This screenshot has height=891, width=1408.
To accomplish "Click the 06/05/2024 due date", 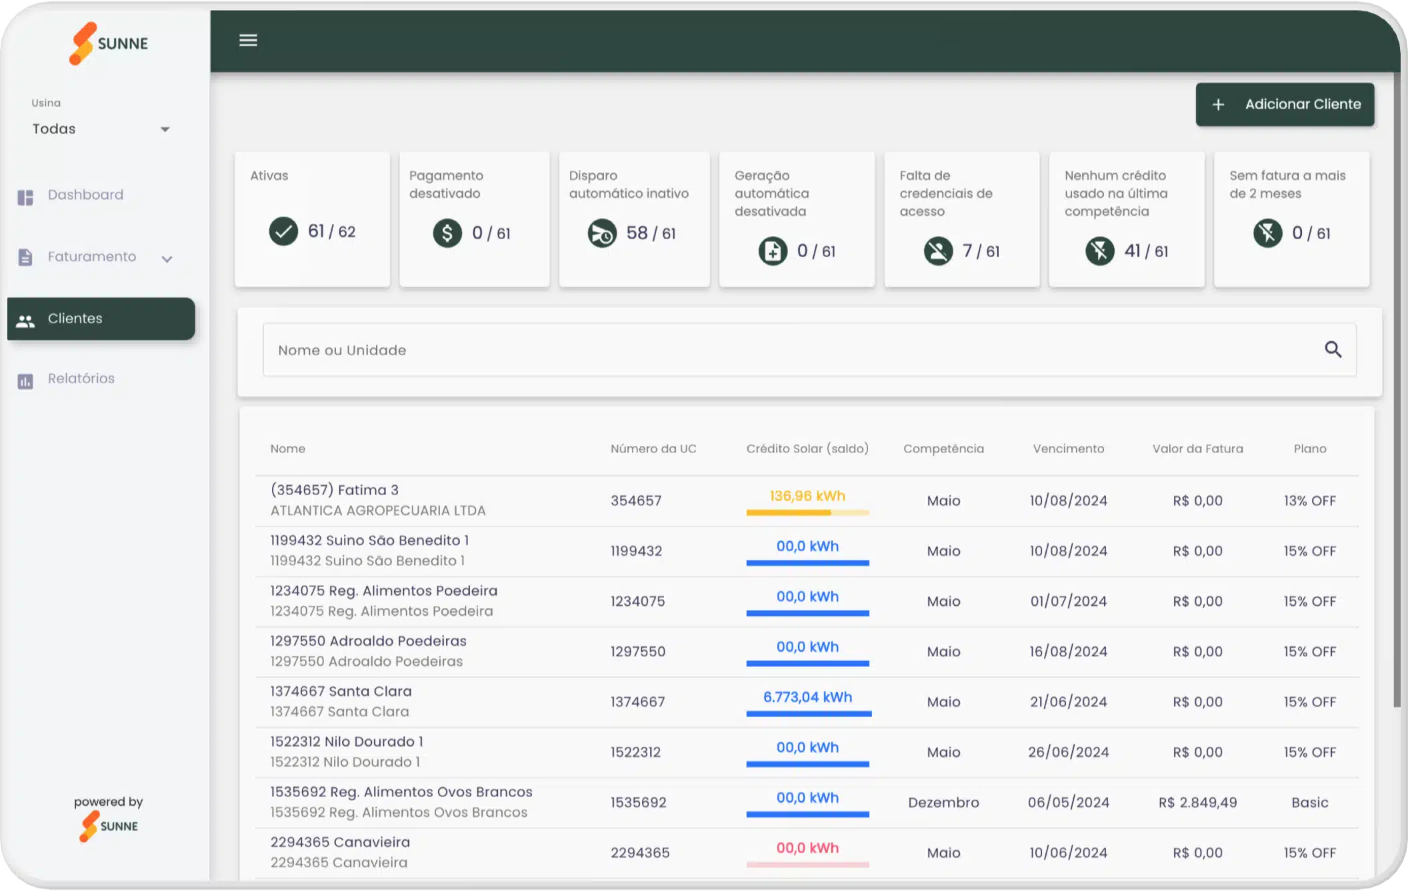I will coord(1068,802).
